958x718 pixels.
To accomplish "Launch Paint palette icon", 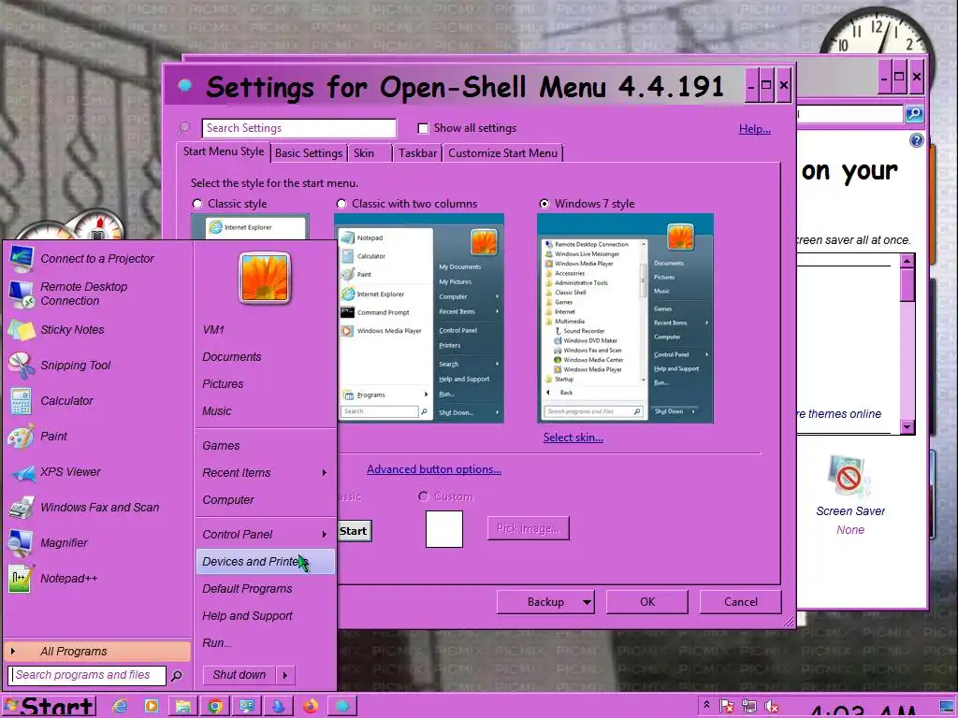I will pos(22,437).
